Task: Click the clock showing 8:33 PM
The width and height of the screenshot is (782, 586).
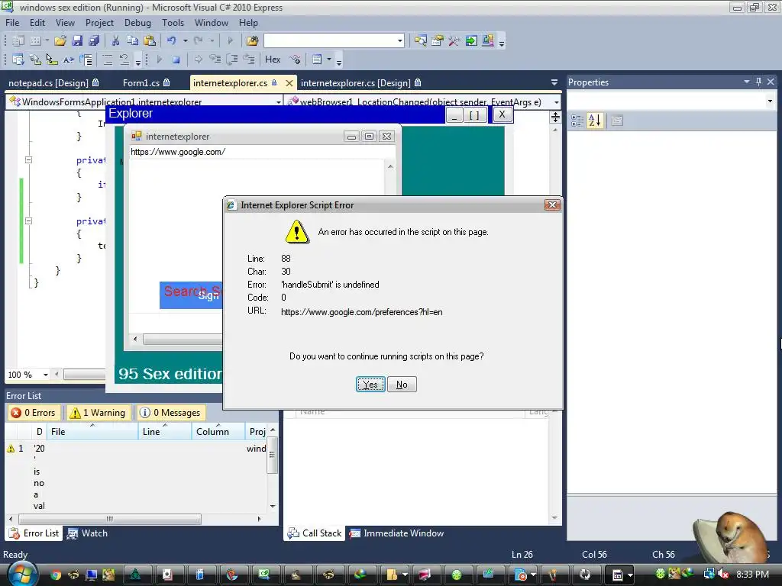Action: click(x=752, y=574)
